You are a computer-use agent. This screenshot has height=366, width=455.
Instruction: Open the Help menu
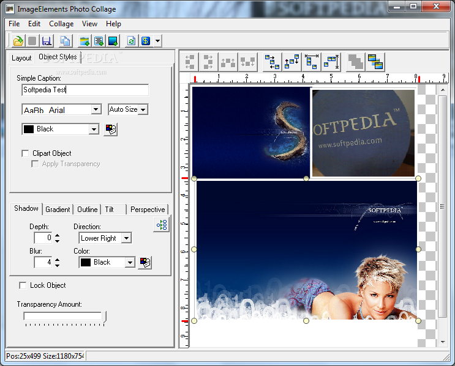[x=113, y=24]
